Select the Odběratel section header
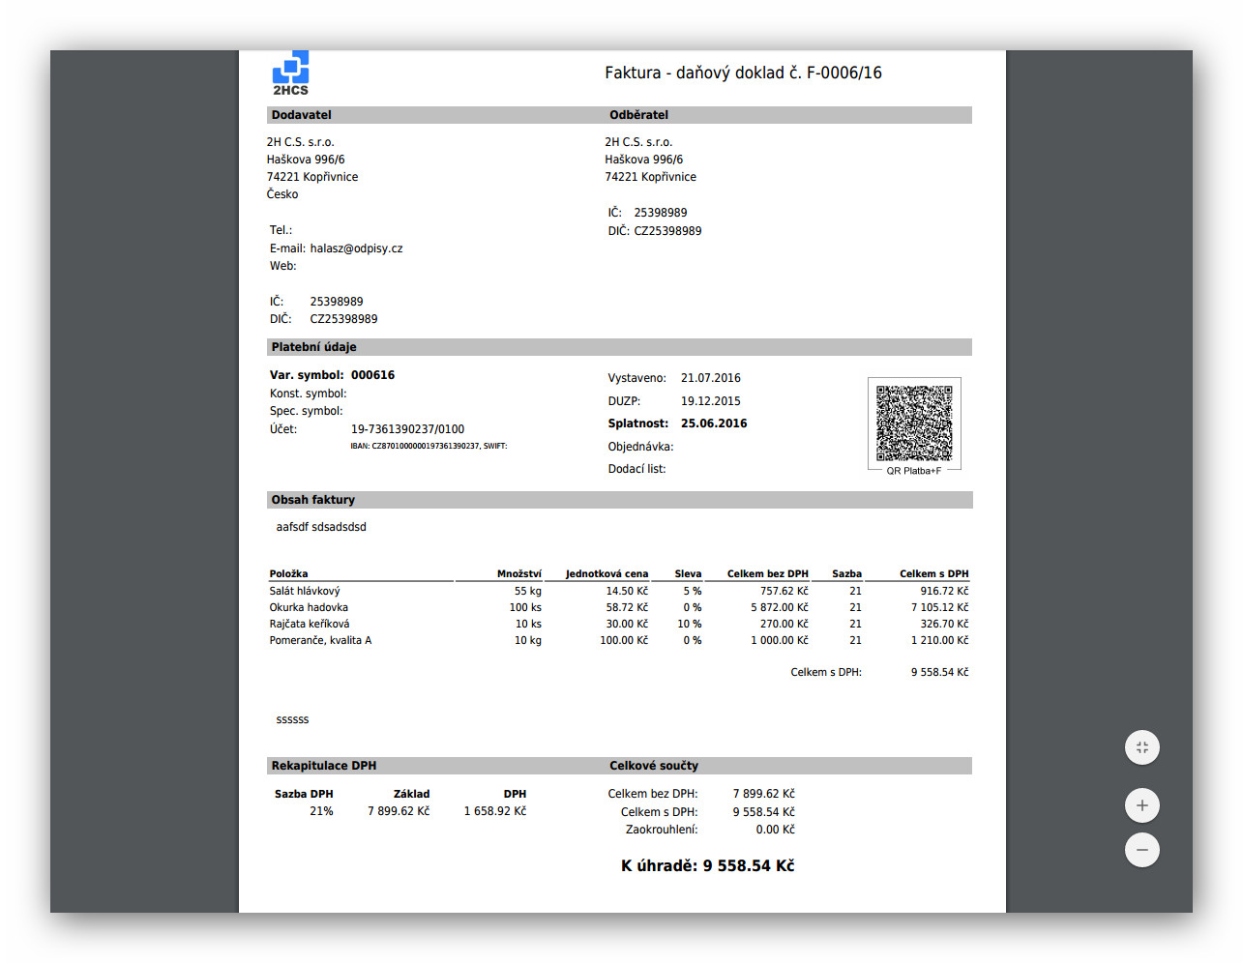 pyautogui.click(x=638, y=115)
